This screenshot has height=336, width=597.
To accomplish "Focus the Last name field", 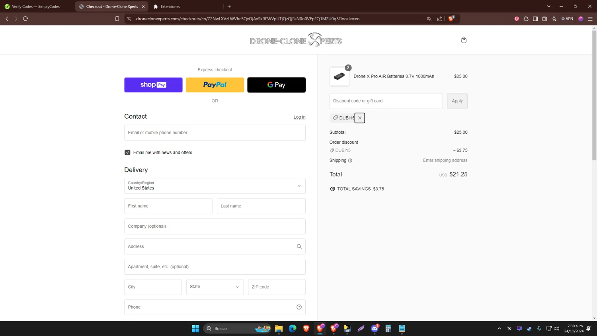I will coord(261,206).
